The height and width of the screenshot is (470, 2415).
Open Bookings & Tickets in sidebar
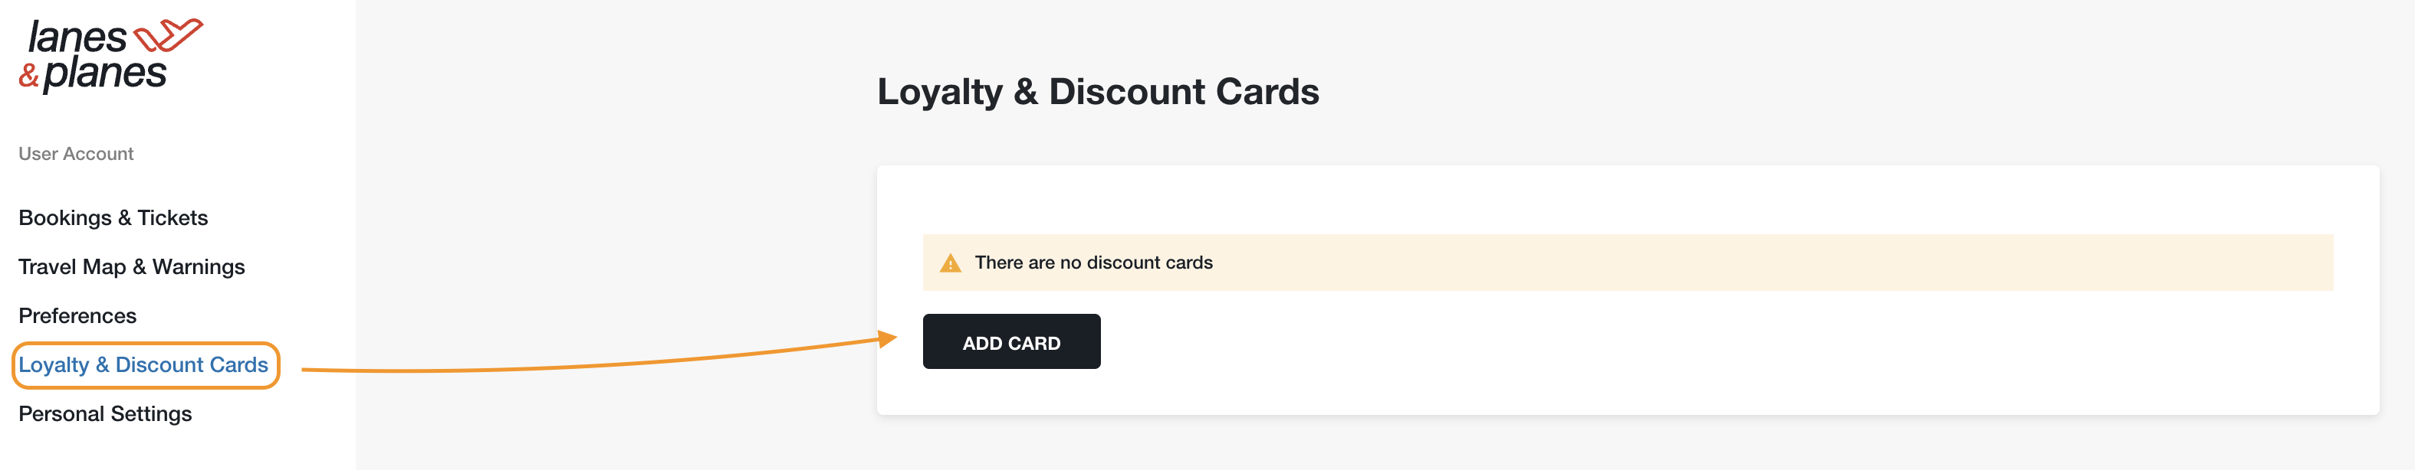[x=113, y=218]
